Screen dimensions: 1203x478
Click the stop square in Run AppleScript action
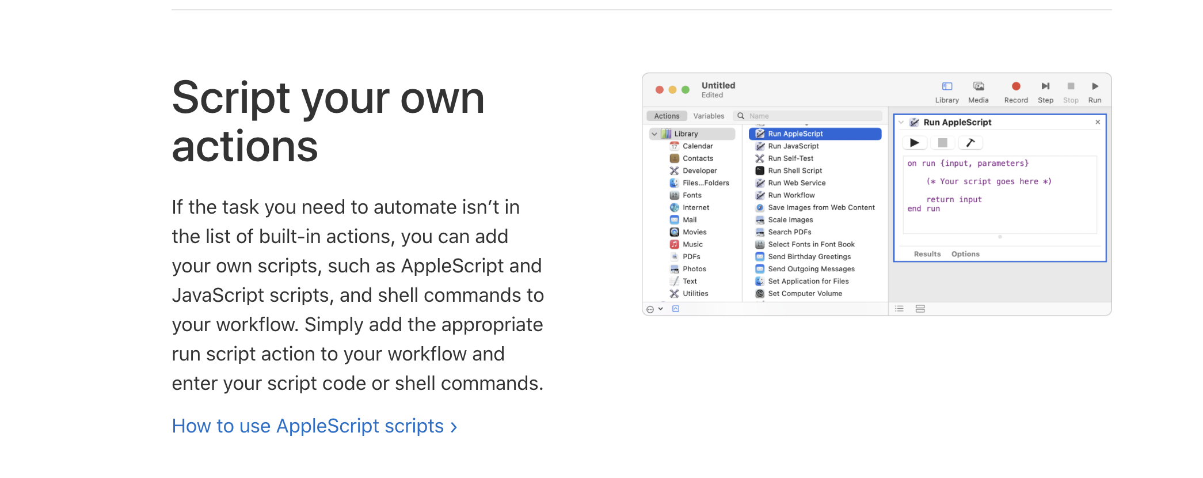tap(942, 143)
